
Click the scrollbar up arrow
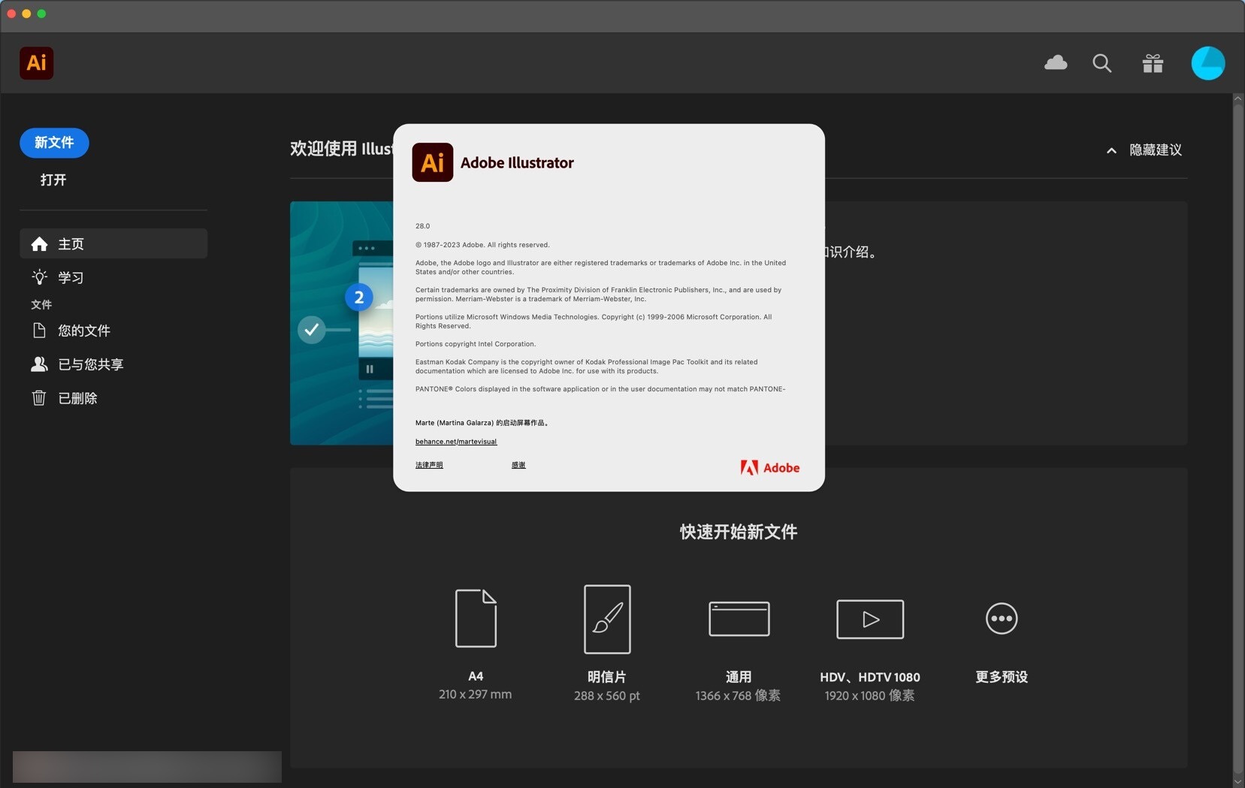[x=1238, y=98]
